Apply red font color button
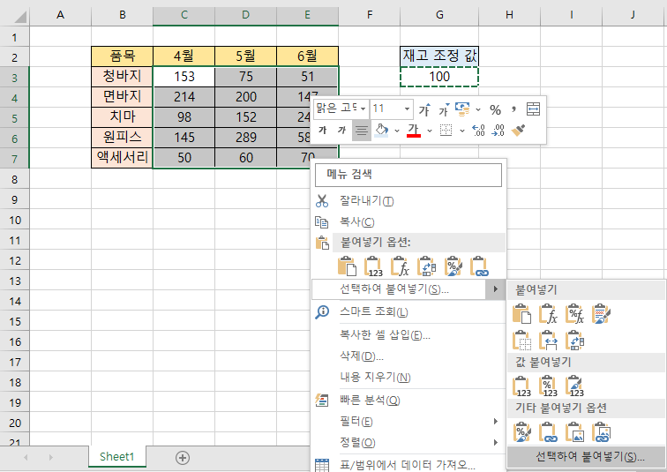 pyautogui.click(x=414, y=130)
